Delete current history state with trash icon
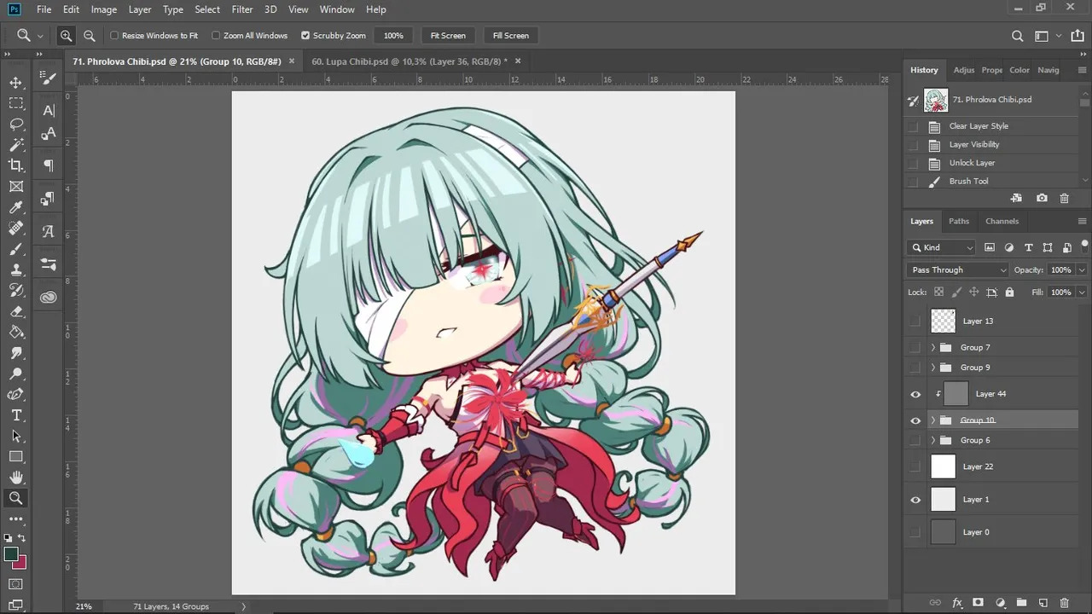 (1064, 198)
